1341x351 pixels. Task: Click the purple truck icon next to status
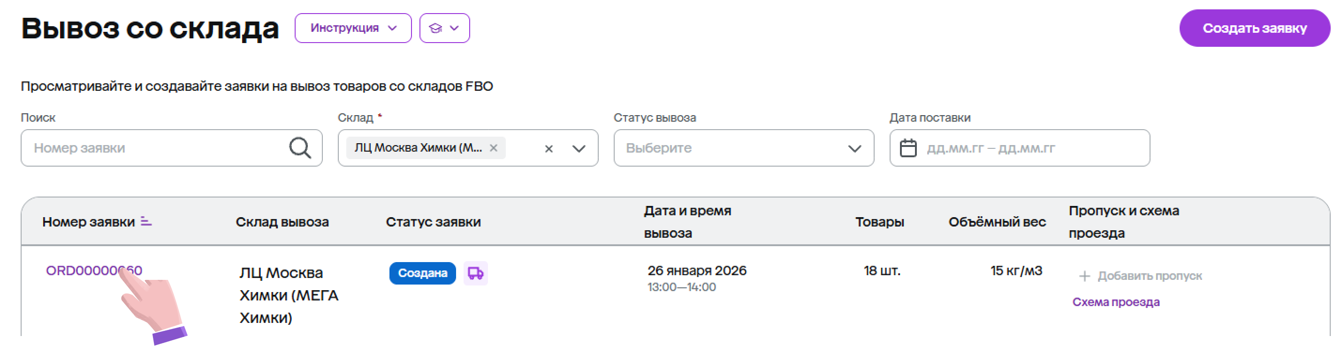(x=475, y=273)
